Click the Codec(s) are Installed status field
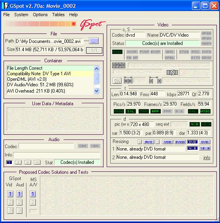 [162, 43]
